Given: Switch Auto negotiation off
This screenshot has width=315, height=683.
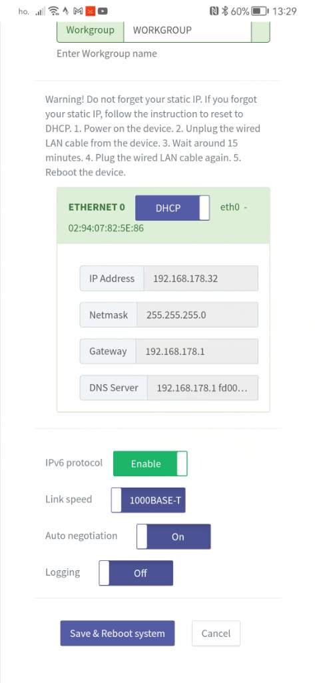Looking at the screenshot, I should [x=174, y=537].
